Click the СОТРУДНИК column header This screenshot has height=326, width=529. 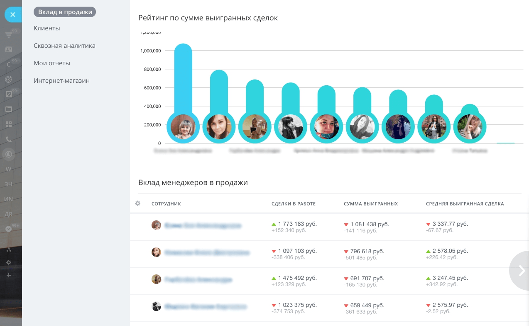point(166,204)
